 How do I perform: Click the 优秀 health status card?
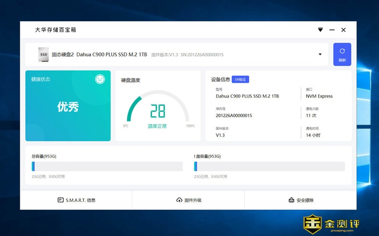[x=68, y=106]
